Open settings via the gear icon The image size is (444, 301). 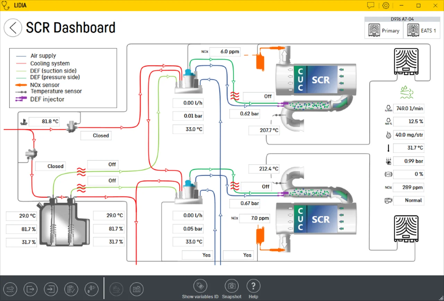(x=386, y=6)
